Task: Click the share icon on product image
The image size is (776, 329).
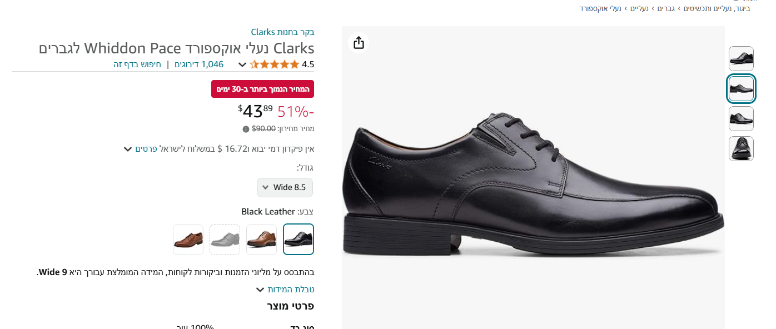Action: click(359, 43)
